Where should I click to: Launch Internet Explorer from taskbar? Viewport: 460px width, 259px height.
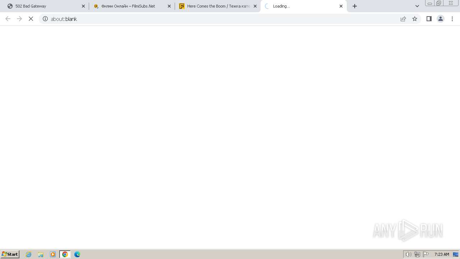29,254
